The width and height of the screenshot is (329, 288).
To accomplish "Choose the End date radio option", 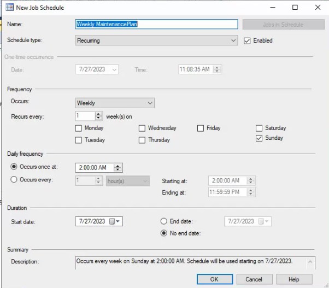I will coord(163,221).
